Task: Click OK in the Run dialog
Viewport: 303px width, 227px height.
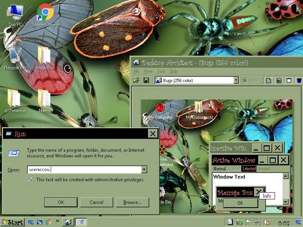Action: tap(61, 202)
